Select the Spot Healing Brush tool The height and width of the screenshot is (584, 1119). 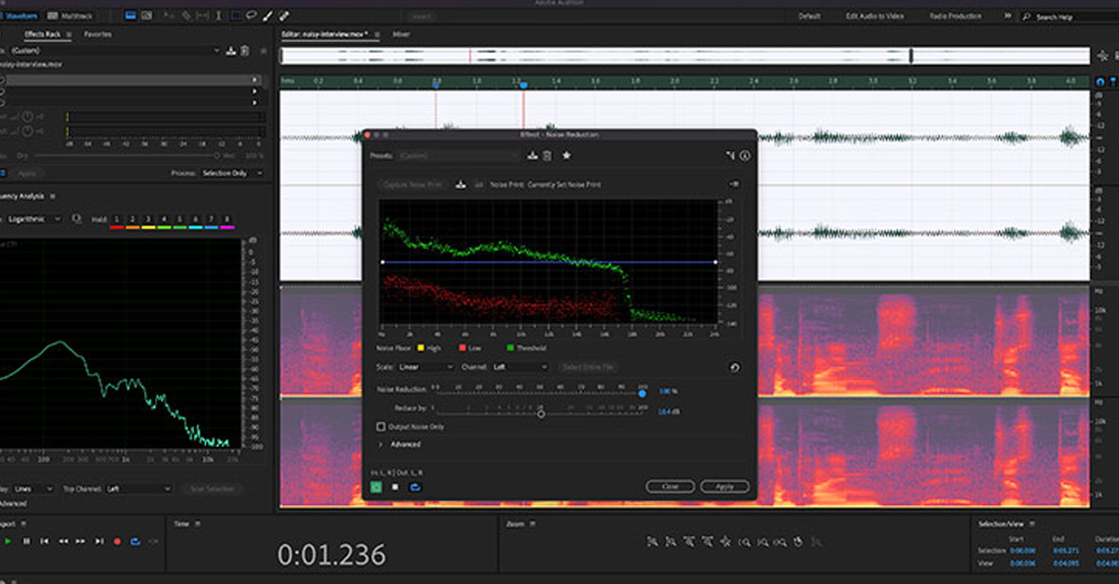point(284,16)
